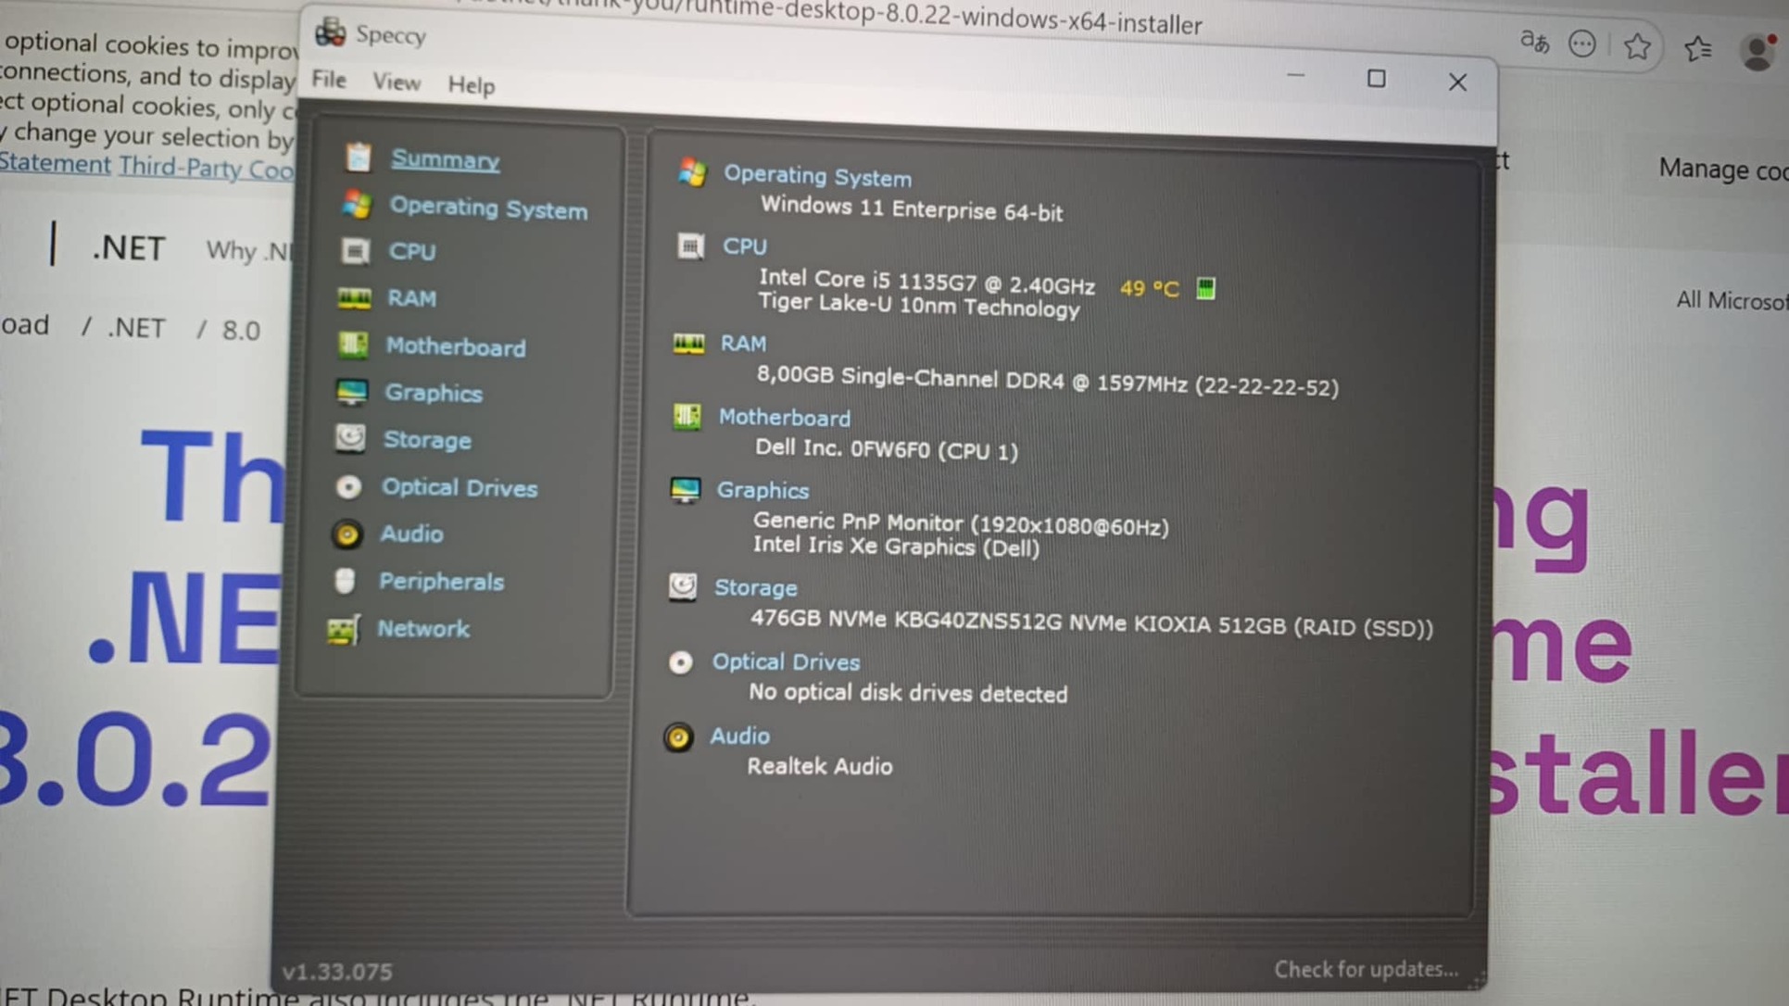Click Check for updates link
Image resolution: width=1789 pixels, height=1006 pixels.
[1365, 969]
